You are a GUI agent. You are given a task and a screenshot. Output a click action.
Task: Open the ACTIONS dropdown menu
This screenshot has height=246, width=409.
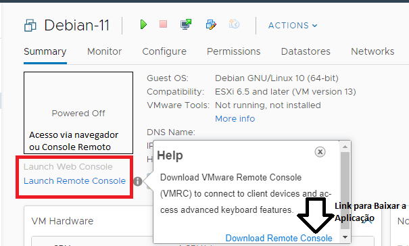click(x=293, y=26)
